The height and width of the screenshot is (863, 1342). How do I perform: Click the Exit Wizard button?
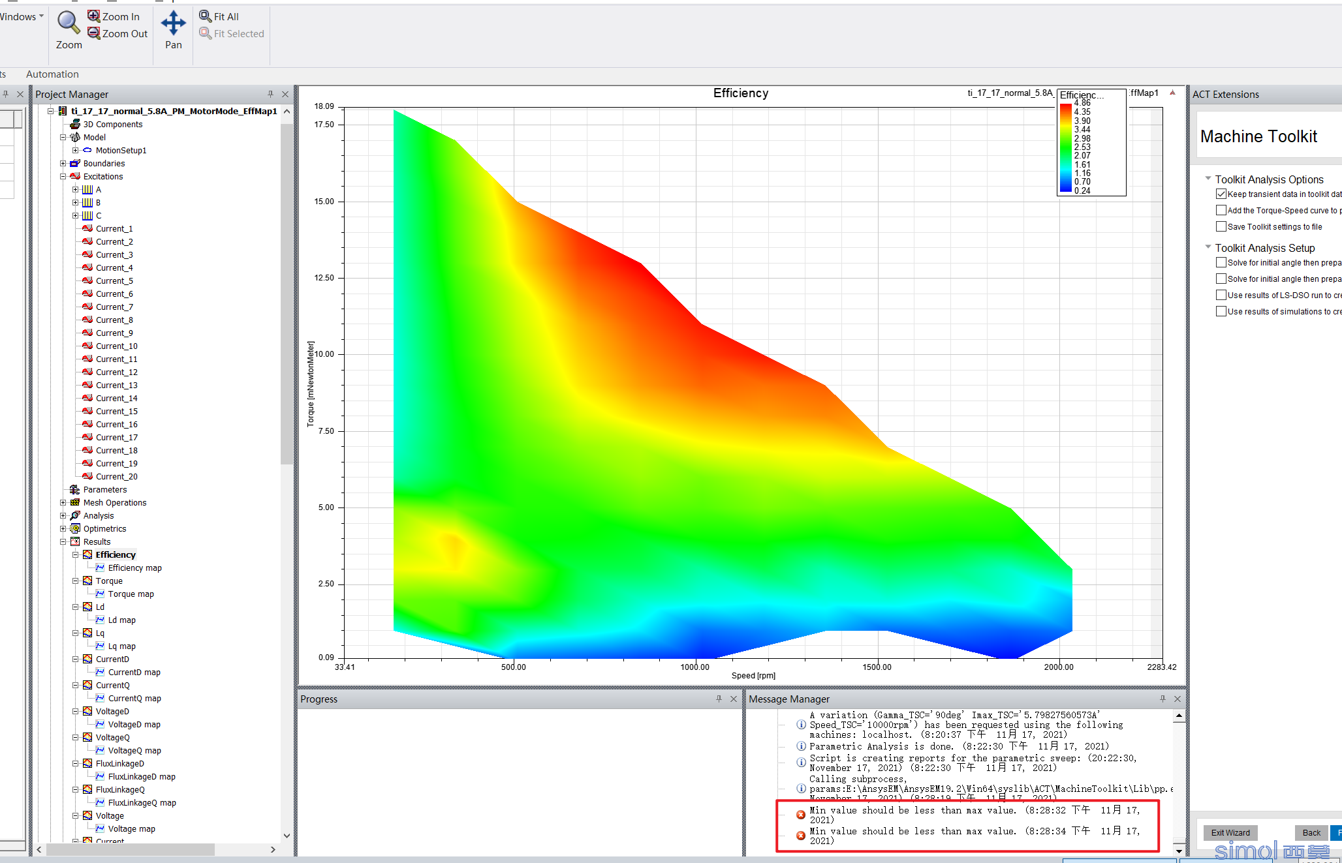click(1230, 832)
